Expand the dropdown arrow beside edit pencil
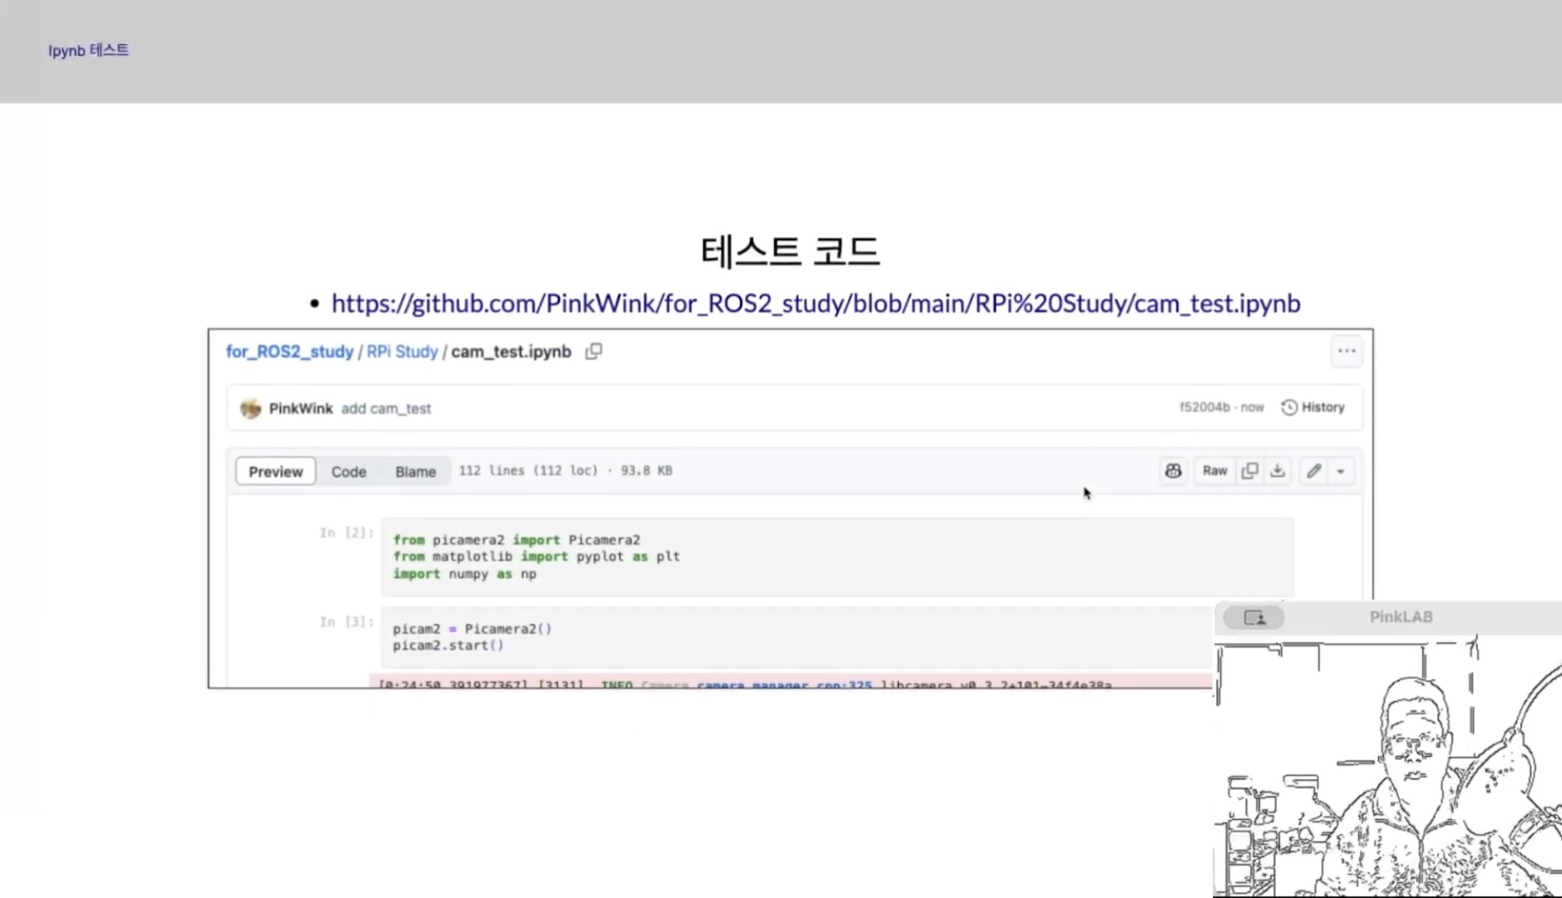This screenshot has width=1562, height=898. pyautogui.click(x=1341, y=472)
